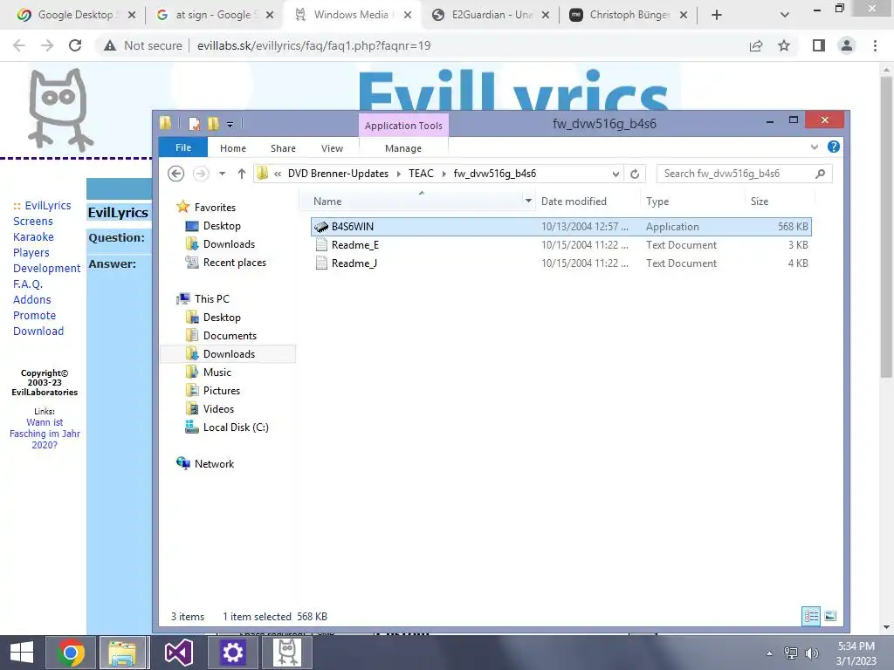The height and width of the screenshot is (670, 894).
Task: Open the Recent locations dropdown arrow
Action: 223,174
